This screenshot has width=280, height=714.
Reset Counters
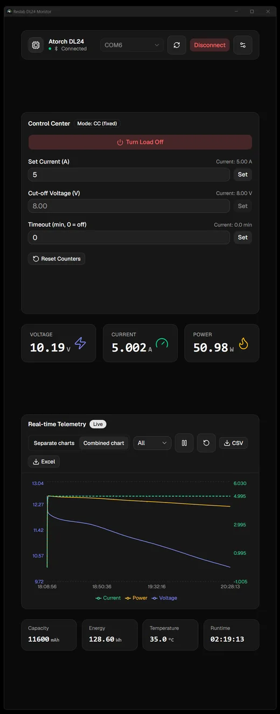pyautogui.click(x=57, y=259)
